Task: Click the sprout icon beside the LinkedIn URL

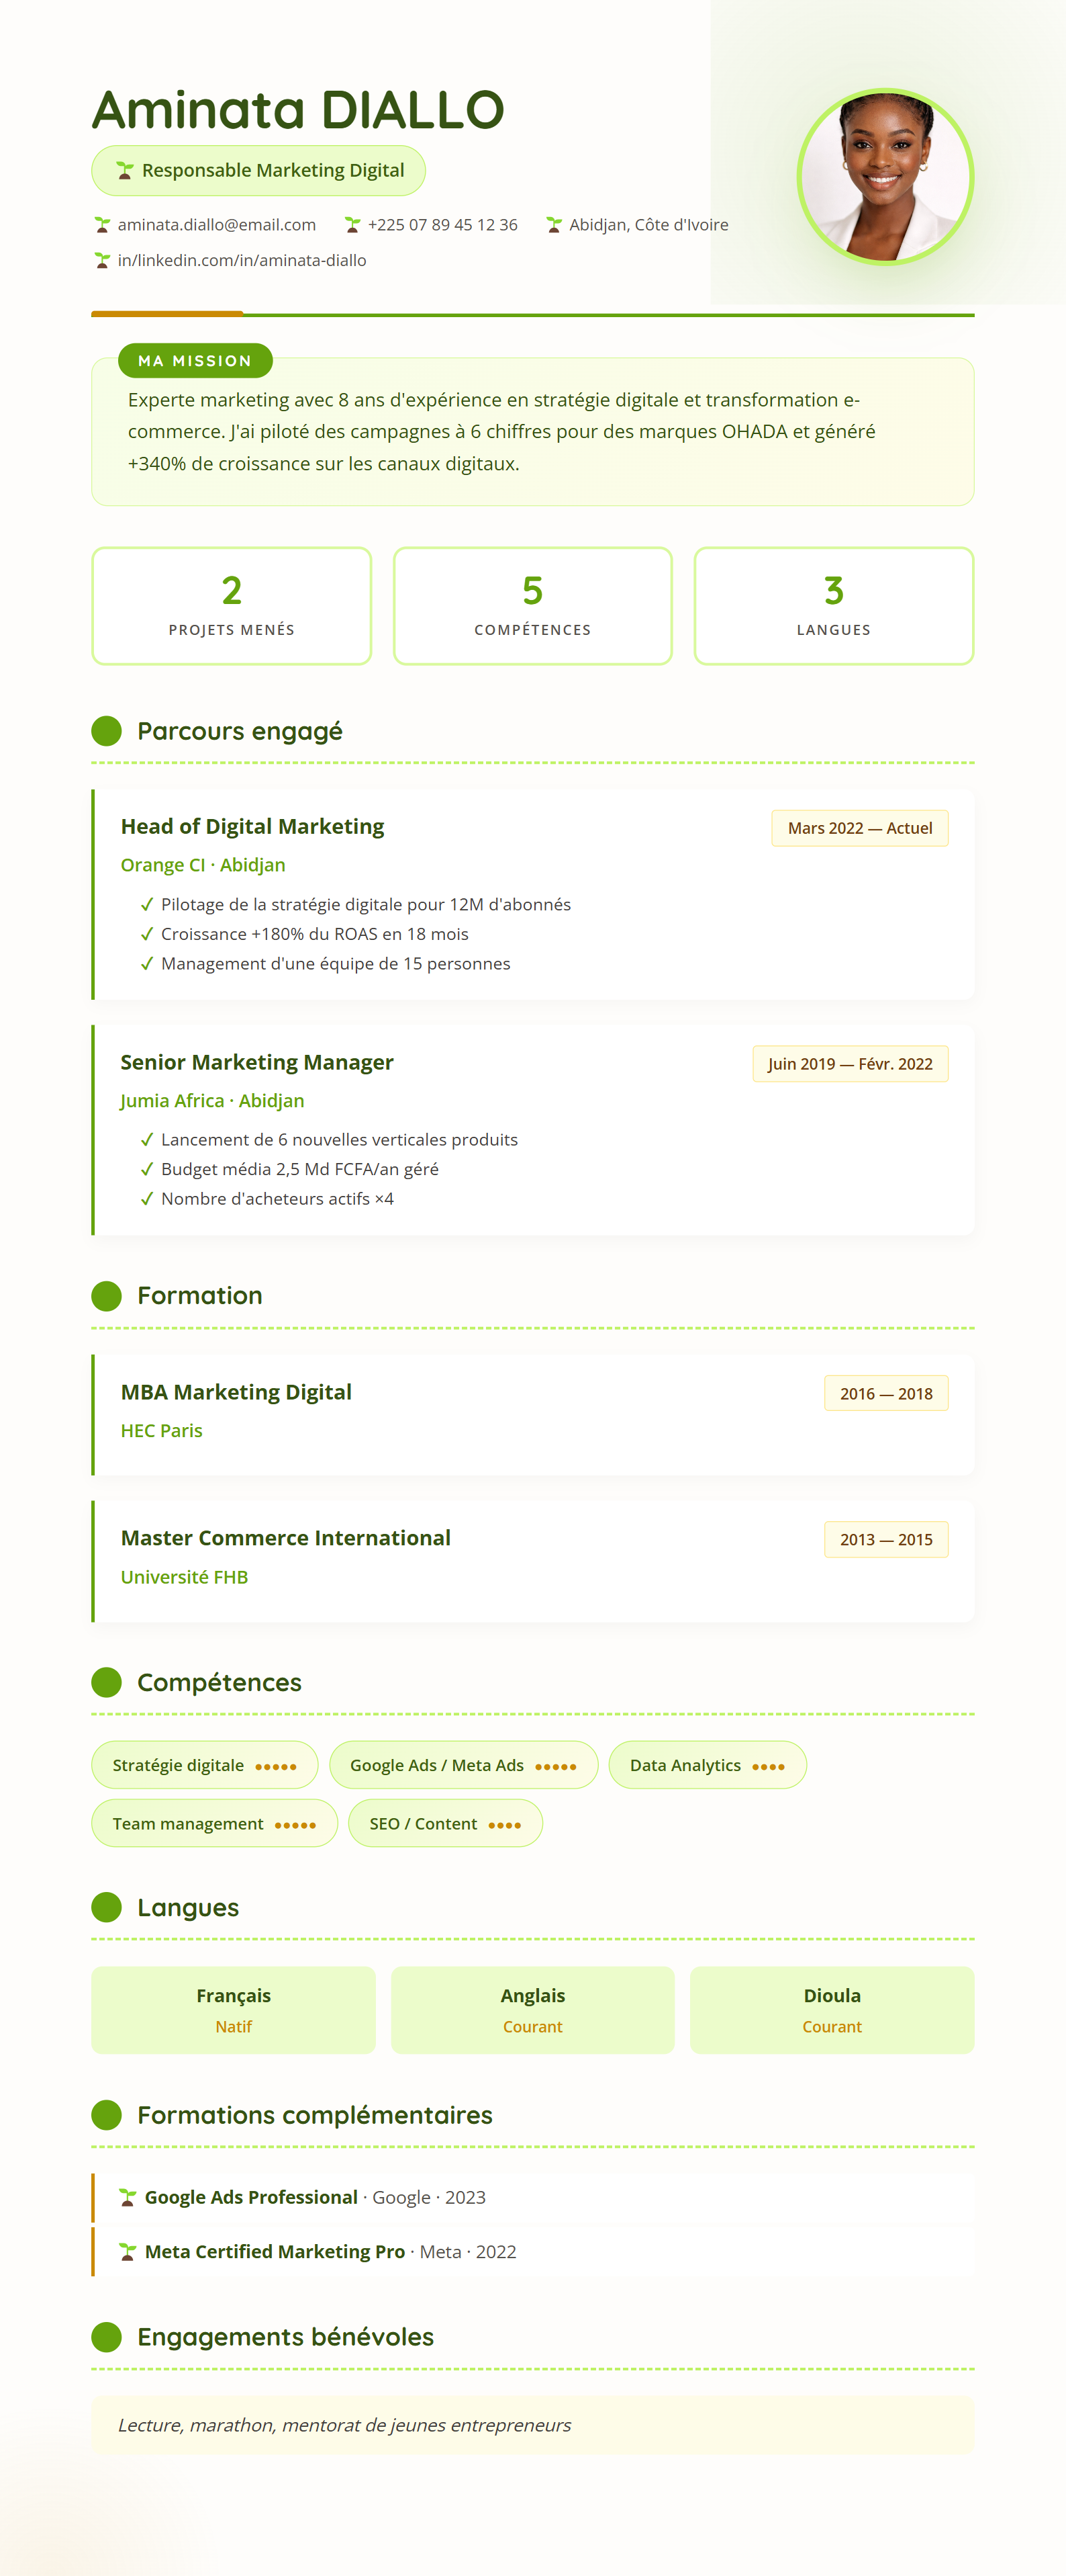Action: tap(102, 261)
